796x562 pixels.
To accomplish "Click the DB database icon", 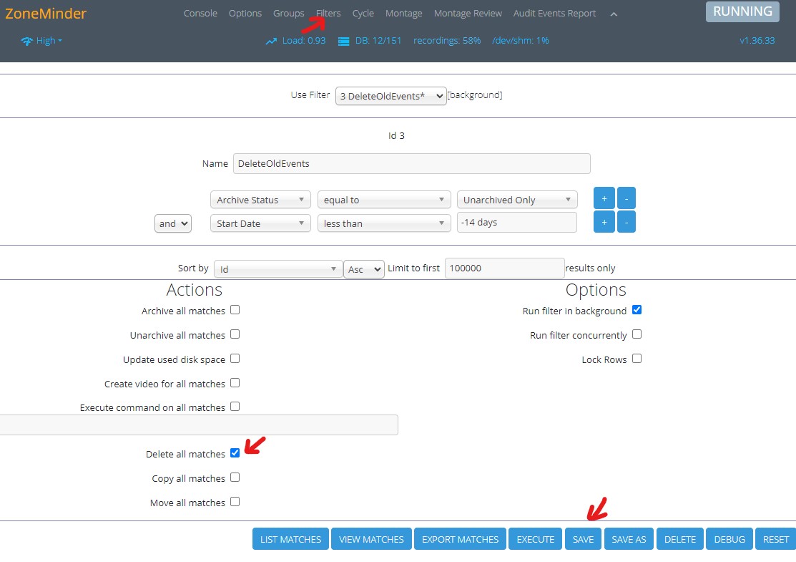I will pyautogui.click(x=343, y=41).
